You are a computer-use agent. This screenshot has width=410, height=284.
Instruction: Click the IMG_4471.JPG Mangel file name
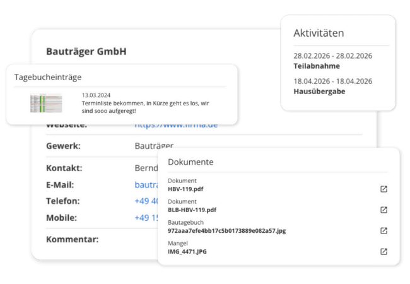pyautogui.click(x=187, y=251)
